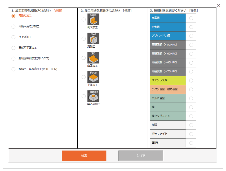Screen dimensions: 226x171
Task: Click the gray 高硬度鋼 (~52HRC) cell
Action: [x=168, y=45]
